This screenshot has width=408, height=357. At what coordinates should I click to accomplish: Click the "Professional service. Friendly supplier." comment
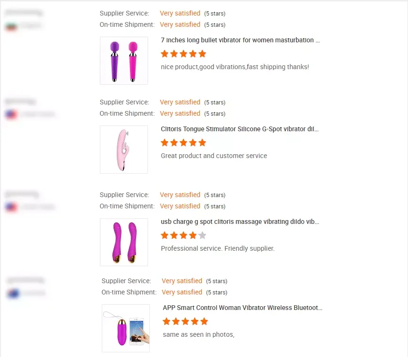pos(217,248)
